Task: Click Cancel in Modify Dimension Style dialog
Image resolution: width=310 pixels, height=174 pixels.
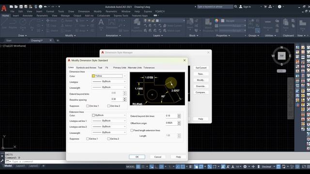Action: point(158,157)
